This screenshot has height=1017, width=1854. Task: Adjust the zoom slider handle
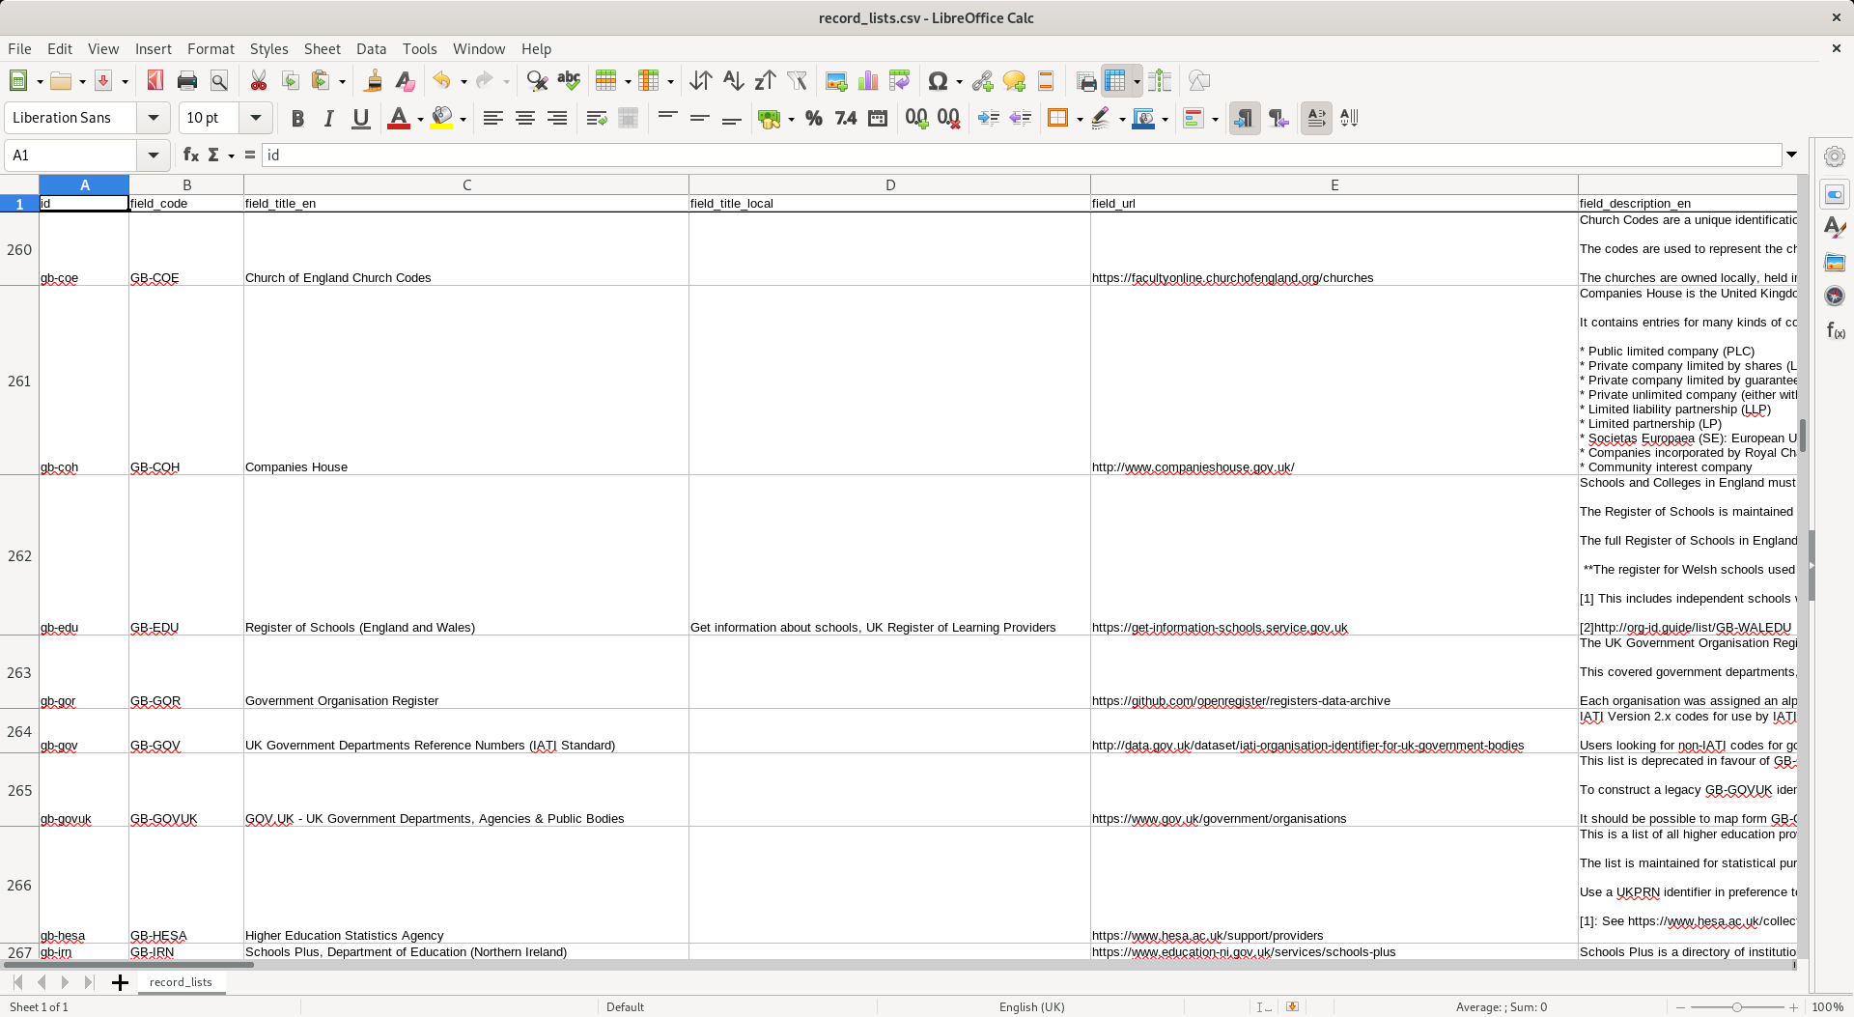click(1736, 1007)
